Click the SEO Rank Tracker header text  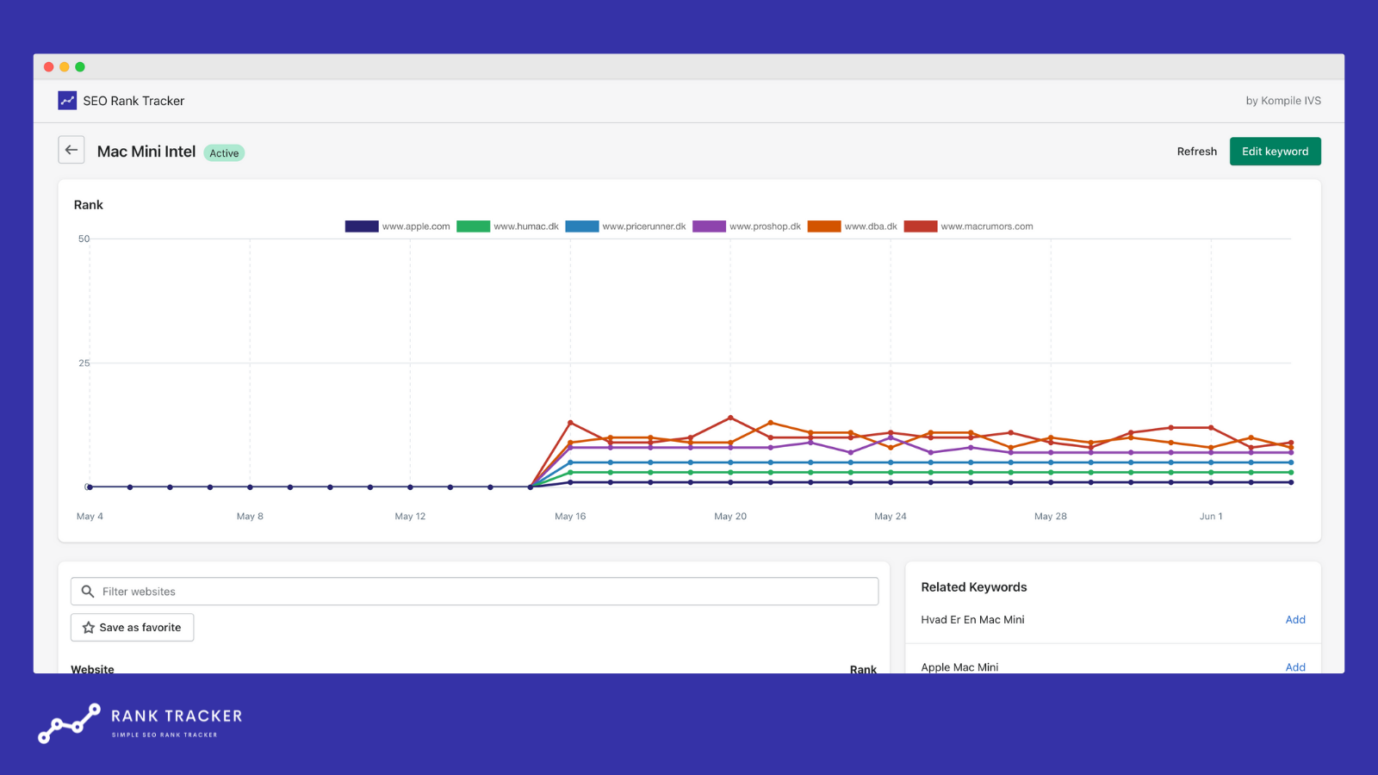click(x=133, y=101)
